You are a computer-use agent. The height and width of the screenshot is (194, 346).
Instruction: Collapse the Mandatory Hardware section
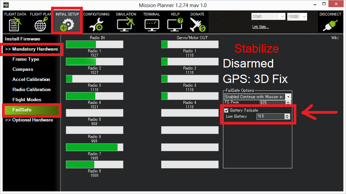(31, 49)
